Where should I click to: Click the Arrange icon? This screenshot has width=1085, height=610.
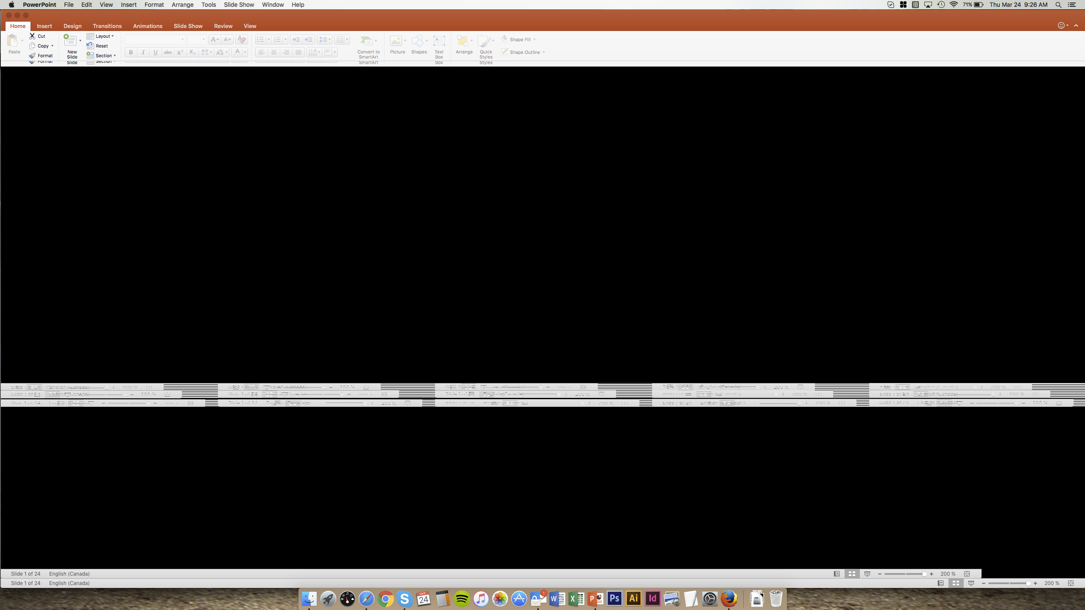(462, 41)
